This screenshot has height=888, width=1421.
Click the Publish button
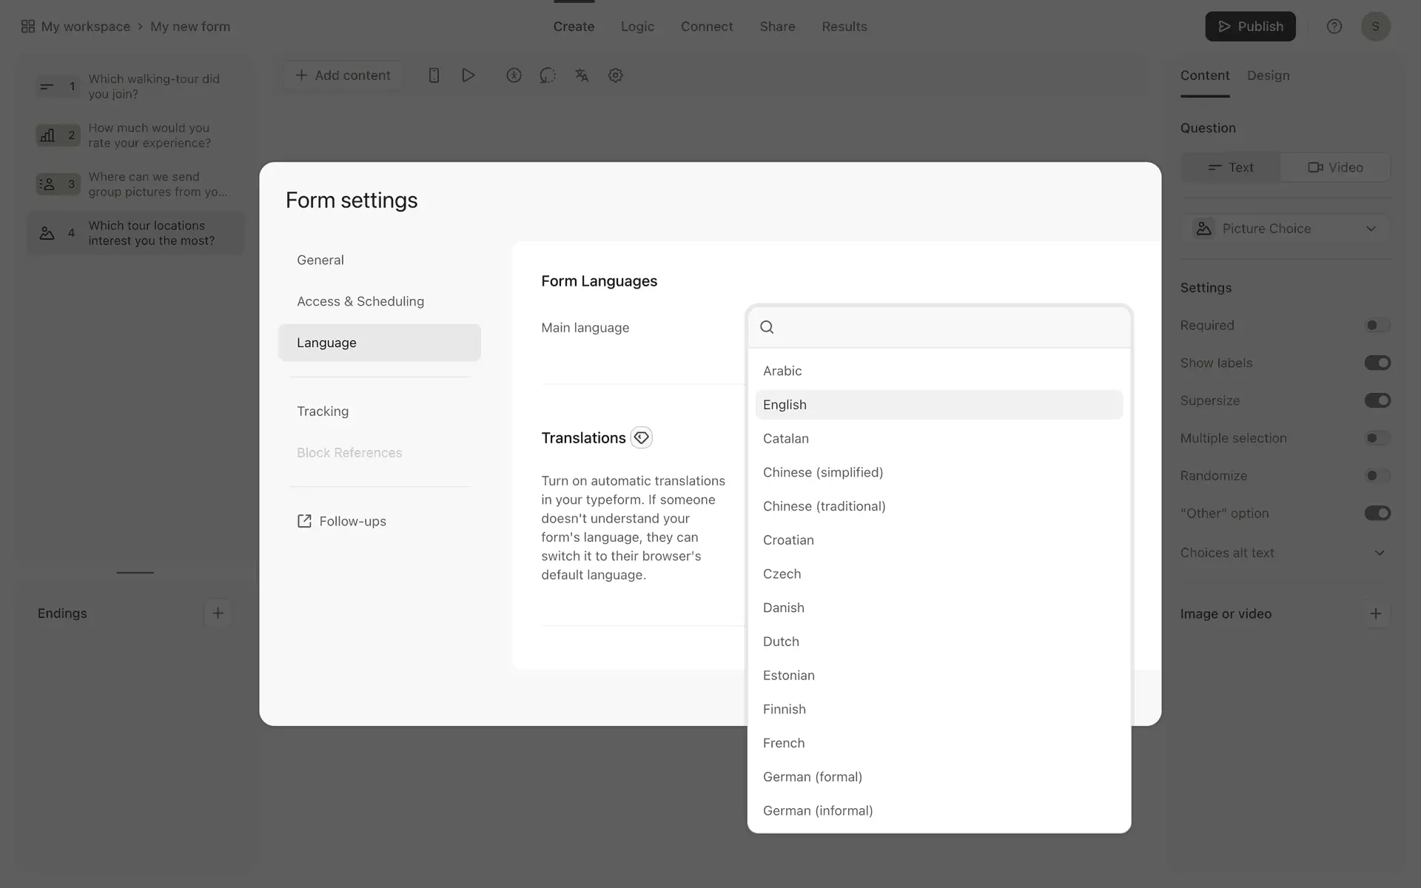click(x=1250, y=27)
